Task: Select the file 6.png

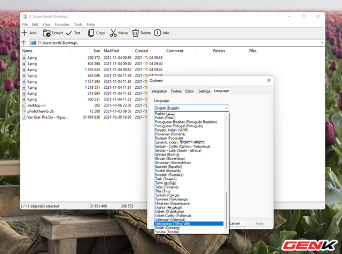Action: (32, 81)
